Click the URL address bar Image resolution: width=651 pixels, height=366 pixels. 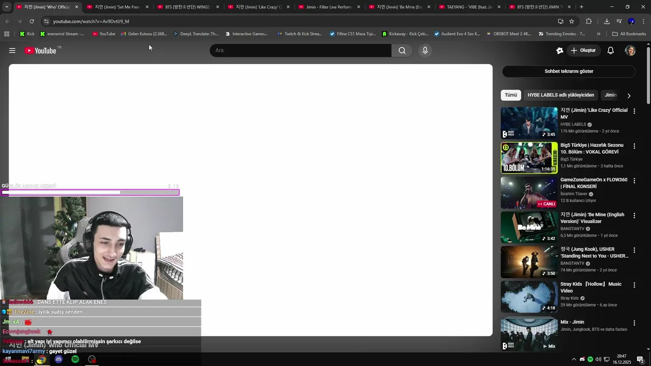(x=300, y=21)
